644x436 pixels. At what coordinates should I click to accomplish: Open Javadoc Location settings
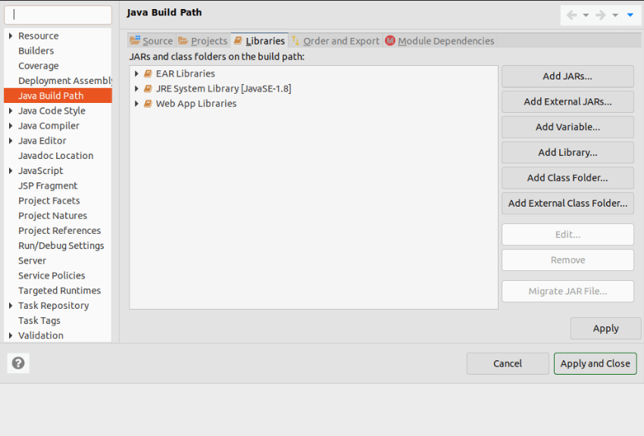[56, 156]
